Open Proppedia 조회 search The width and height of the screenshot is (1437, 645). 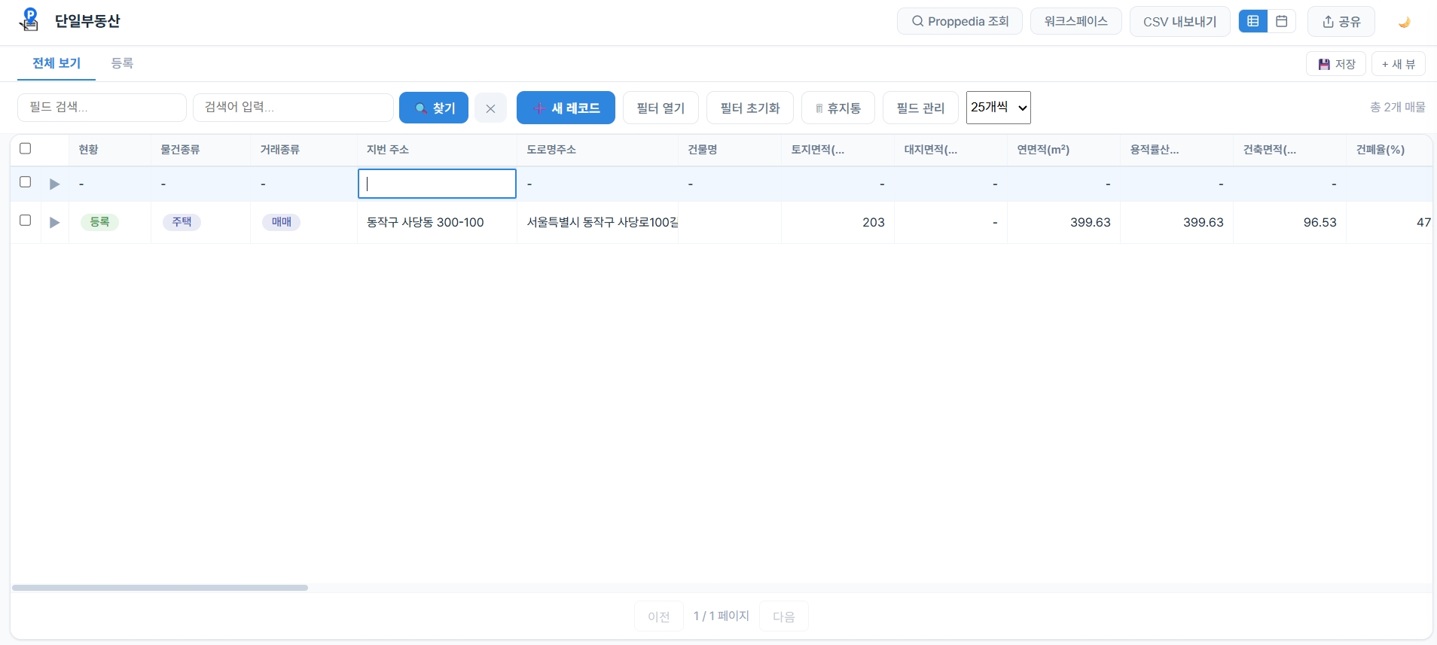tap(960, 21)
